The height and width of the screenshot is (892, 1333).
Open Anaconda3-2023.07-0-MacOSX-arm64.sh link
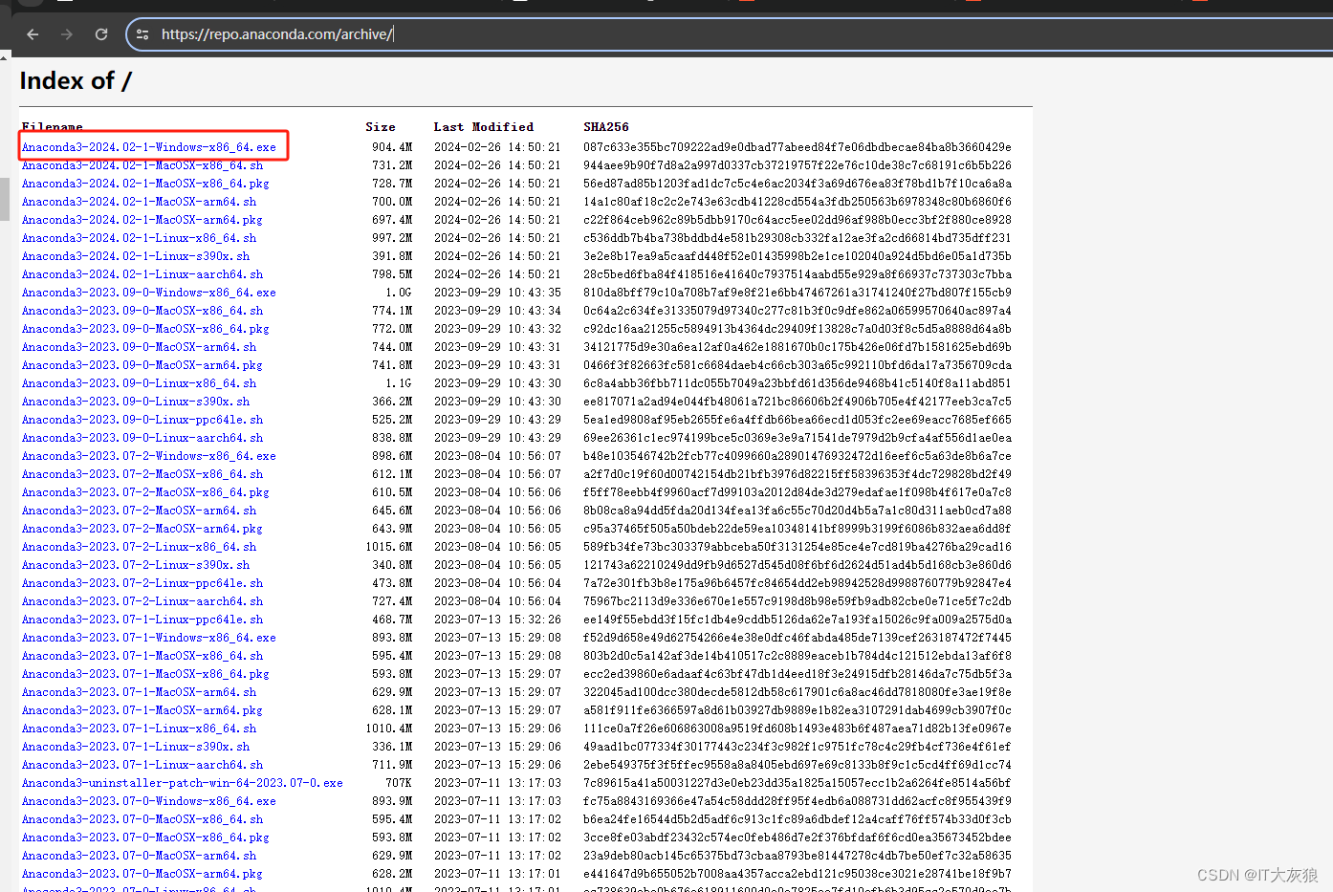coord(140,856)
